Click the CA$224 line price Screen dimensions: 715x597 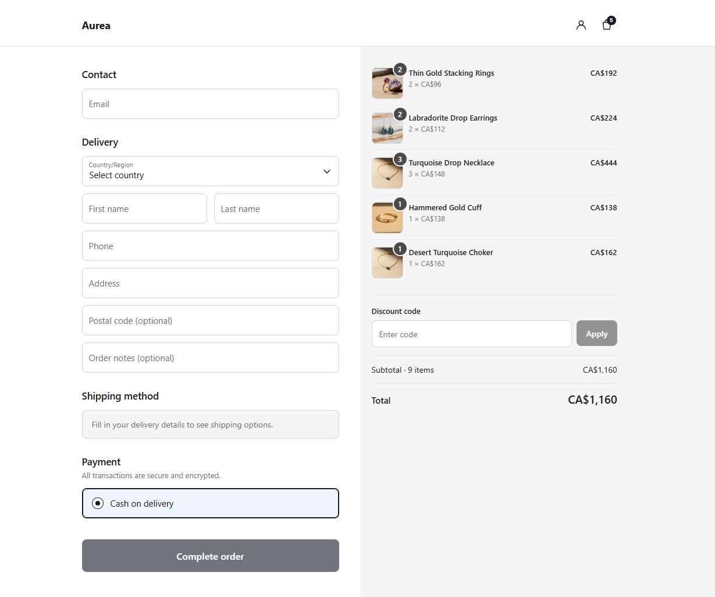[x=603, y=118]
